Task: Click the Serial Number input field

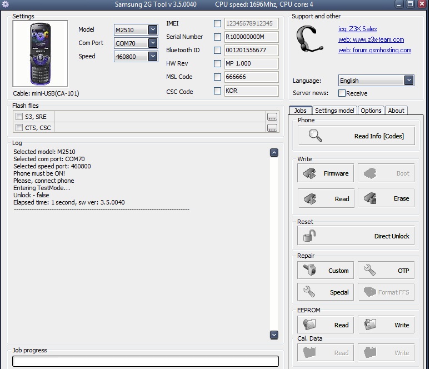Action: click(x=252, y=37)
